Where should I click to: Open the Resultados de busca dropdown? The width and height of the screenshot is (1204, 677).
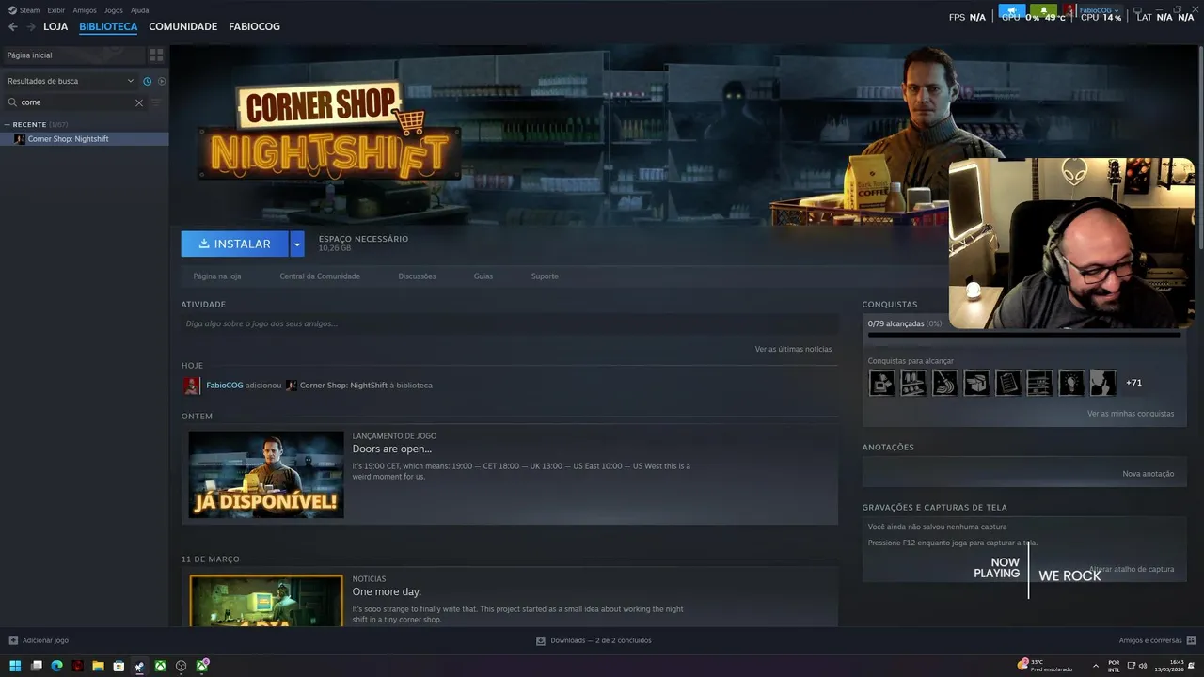pyautogui.click(x=71, y=81)
